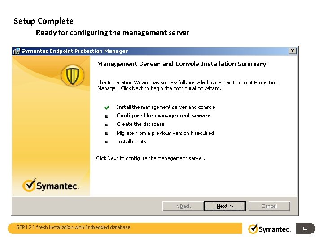
Task: Click bullet beside Create the database
Action: pos(106,125)
